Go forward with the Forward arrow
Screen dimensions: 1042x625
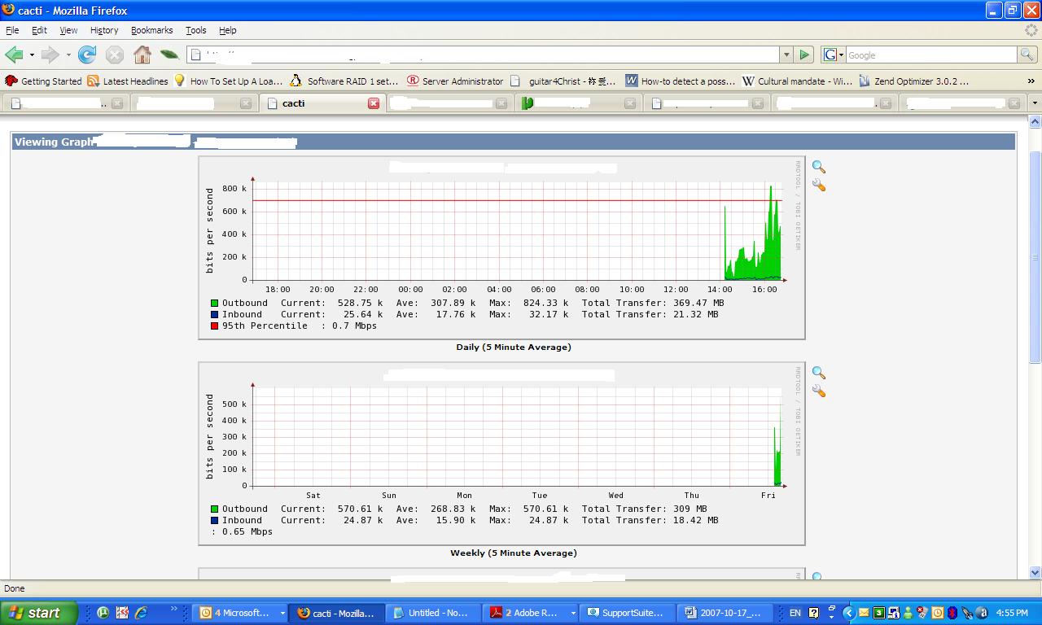click(x=50, y=55)
